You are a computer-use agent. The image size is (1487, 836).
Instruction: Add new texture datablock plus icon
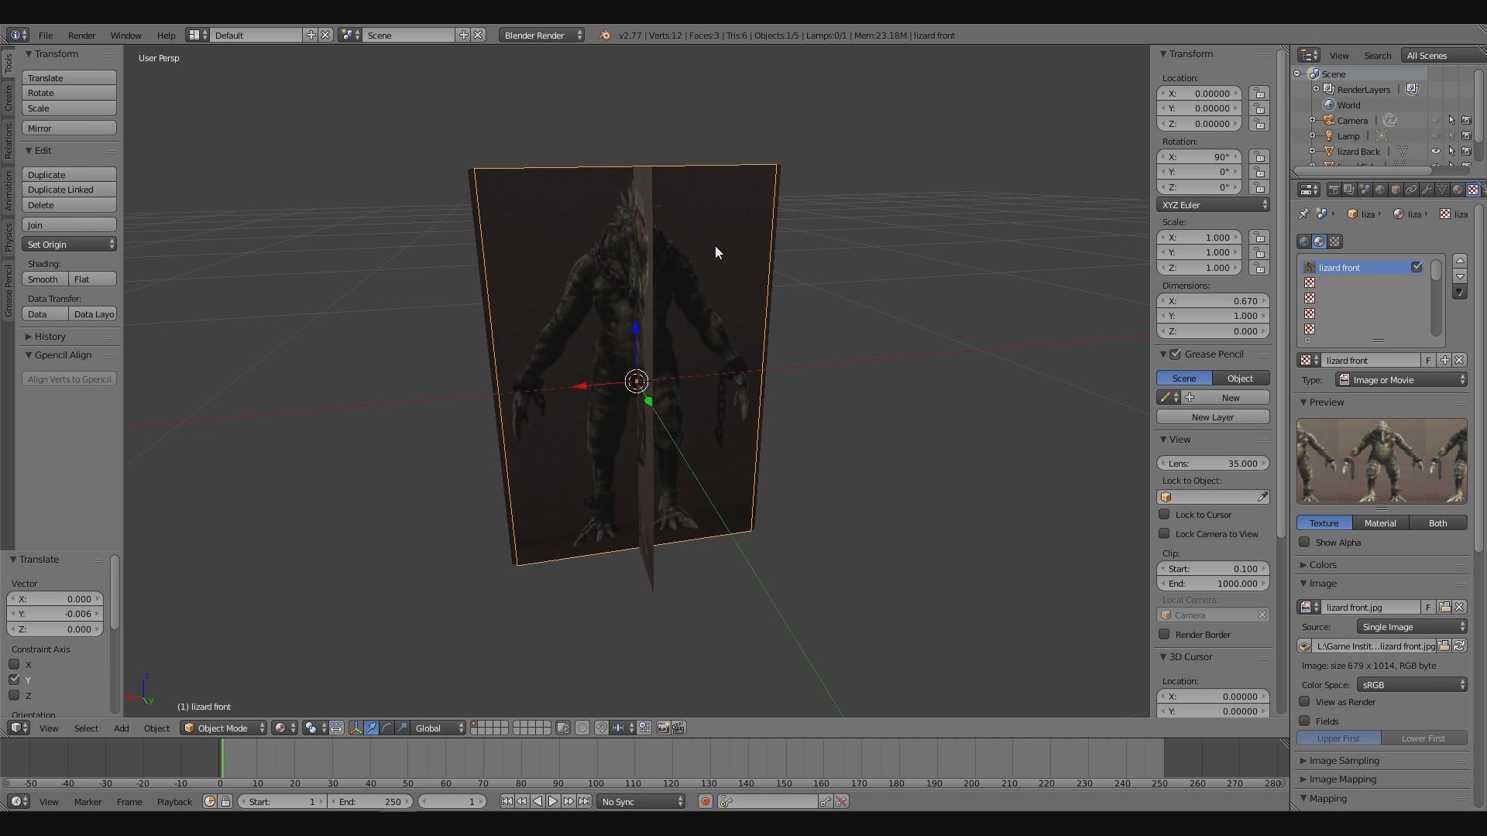tap(1444, 361)
